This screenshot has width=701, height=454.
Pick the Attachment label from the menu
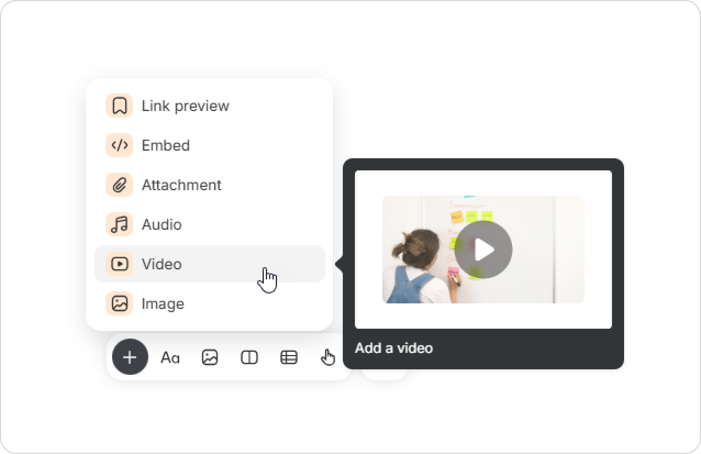click(x=181, y=185)
